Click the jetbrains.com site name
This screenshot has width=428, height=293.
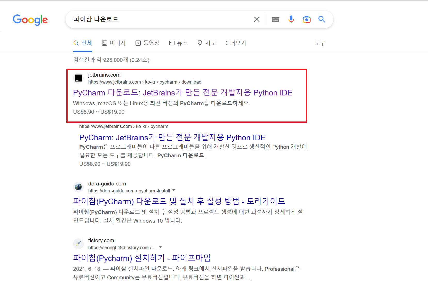[104, 75]
